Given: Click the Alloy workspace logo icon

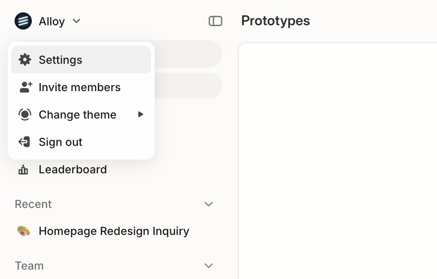Looking at the screenshot, I should pos(23,21).
